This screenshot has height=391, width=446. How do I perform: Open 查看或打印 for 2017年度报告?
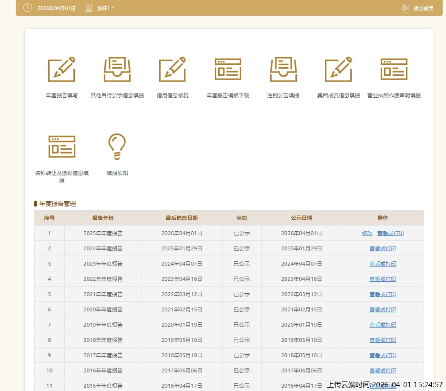point(383,355)
